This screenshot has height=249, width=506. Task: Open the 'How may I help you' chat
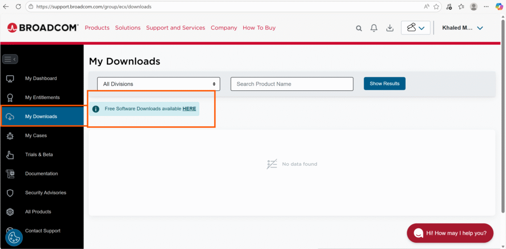click(450, 233)
